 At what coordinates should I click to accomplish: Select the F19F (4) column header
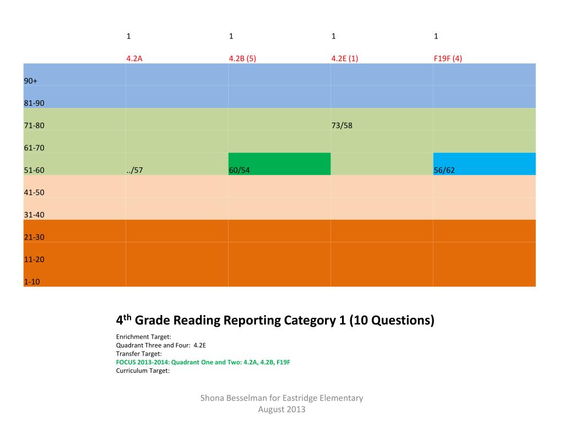pyautogui.click(x=448, y=58)
